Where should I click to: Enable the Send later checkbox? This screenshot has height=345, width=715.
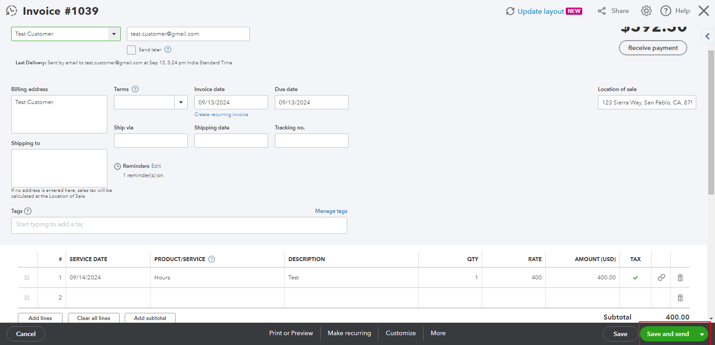click(131, 50)
